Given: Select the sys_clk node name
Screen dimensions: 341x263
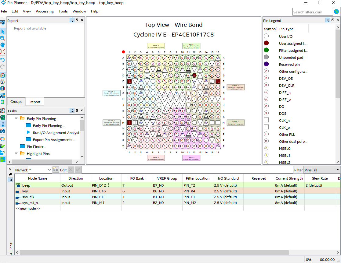Looking at the screenshot, I should click(28, 197).
